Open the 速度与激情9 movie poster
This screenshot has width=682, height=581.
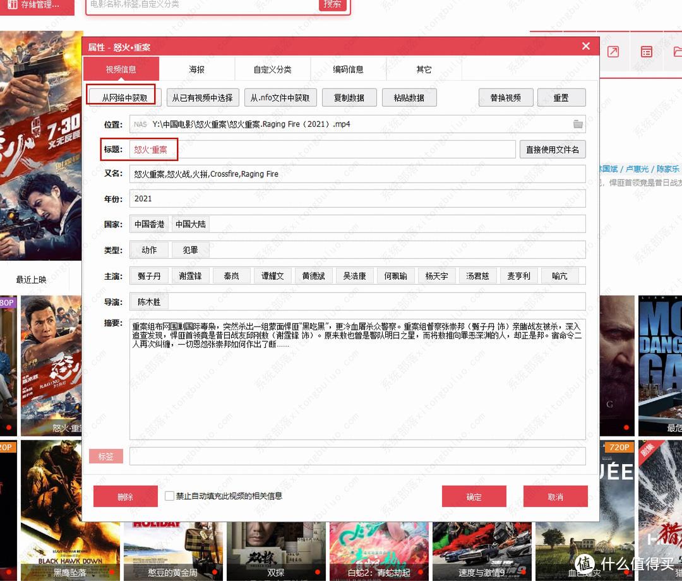[482, 551]
